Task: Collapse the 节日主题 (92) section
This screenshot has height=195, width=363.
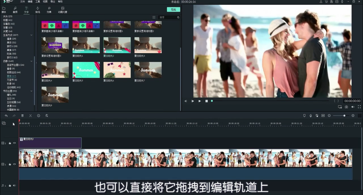Action: tap(31, 91)
